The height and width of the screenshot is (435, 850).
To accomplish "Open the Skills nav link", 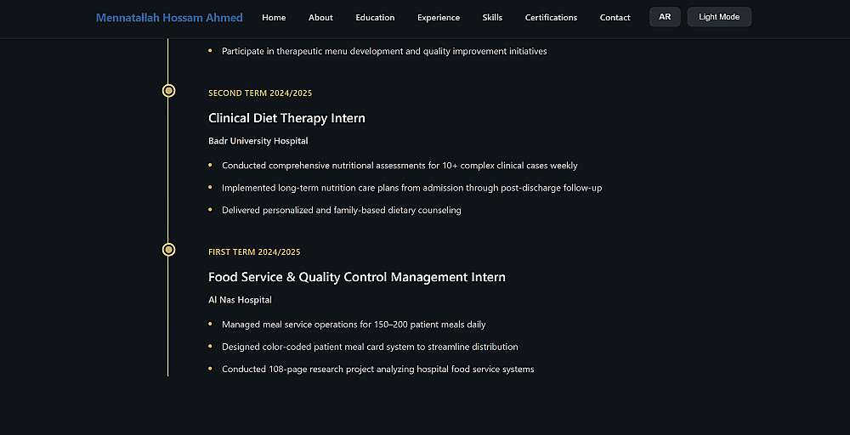I will pyautogui.click(x=492, y=18).
